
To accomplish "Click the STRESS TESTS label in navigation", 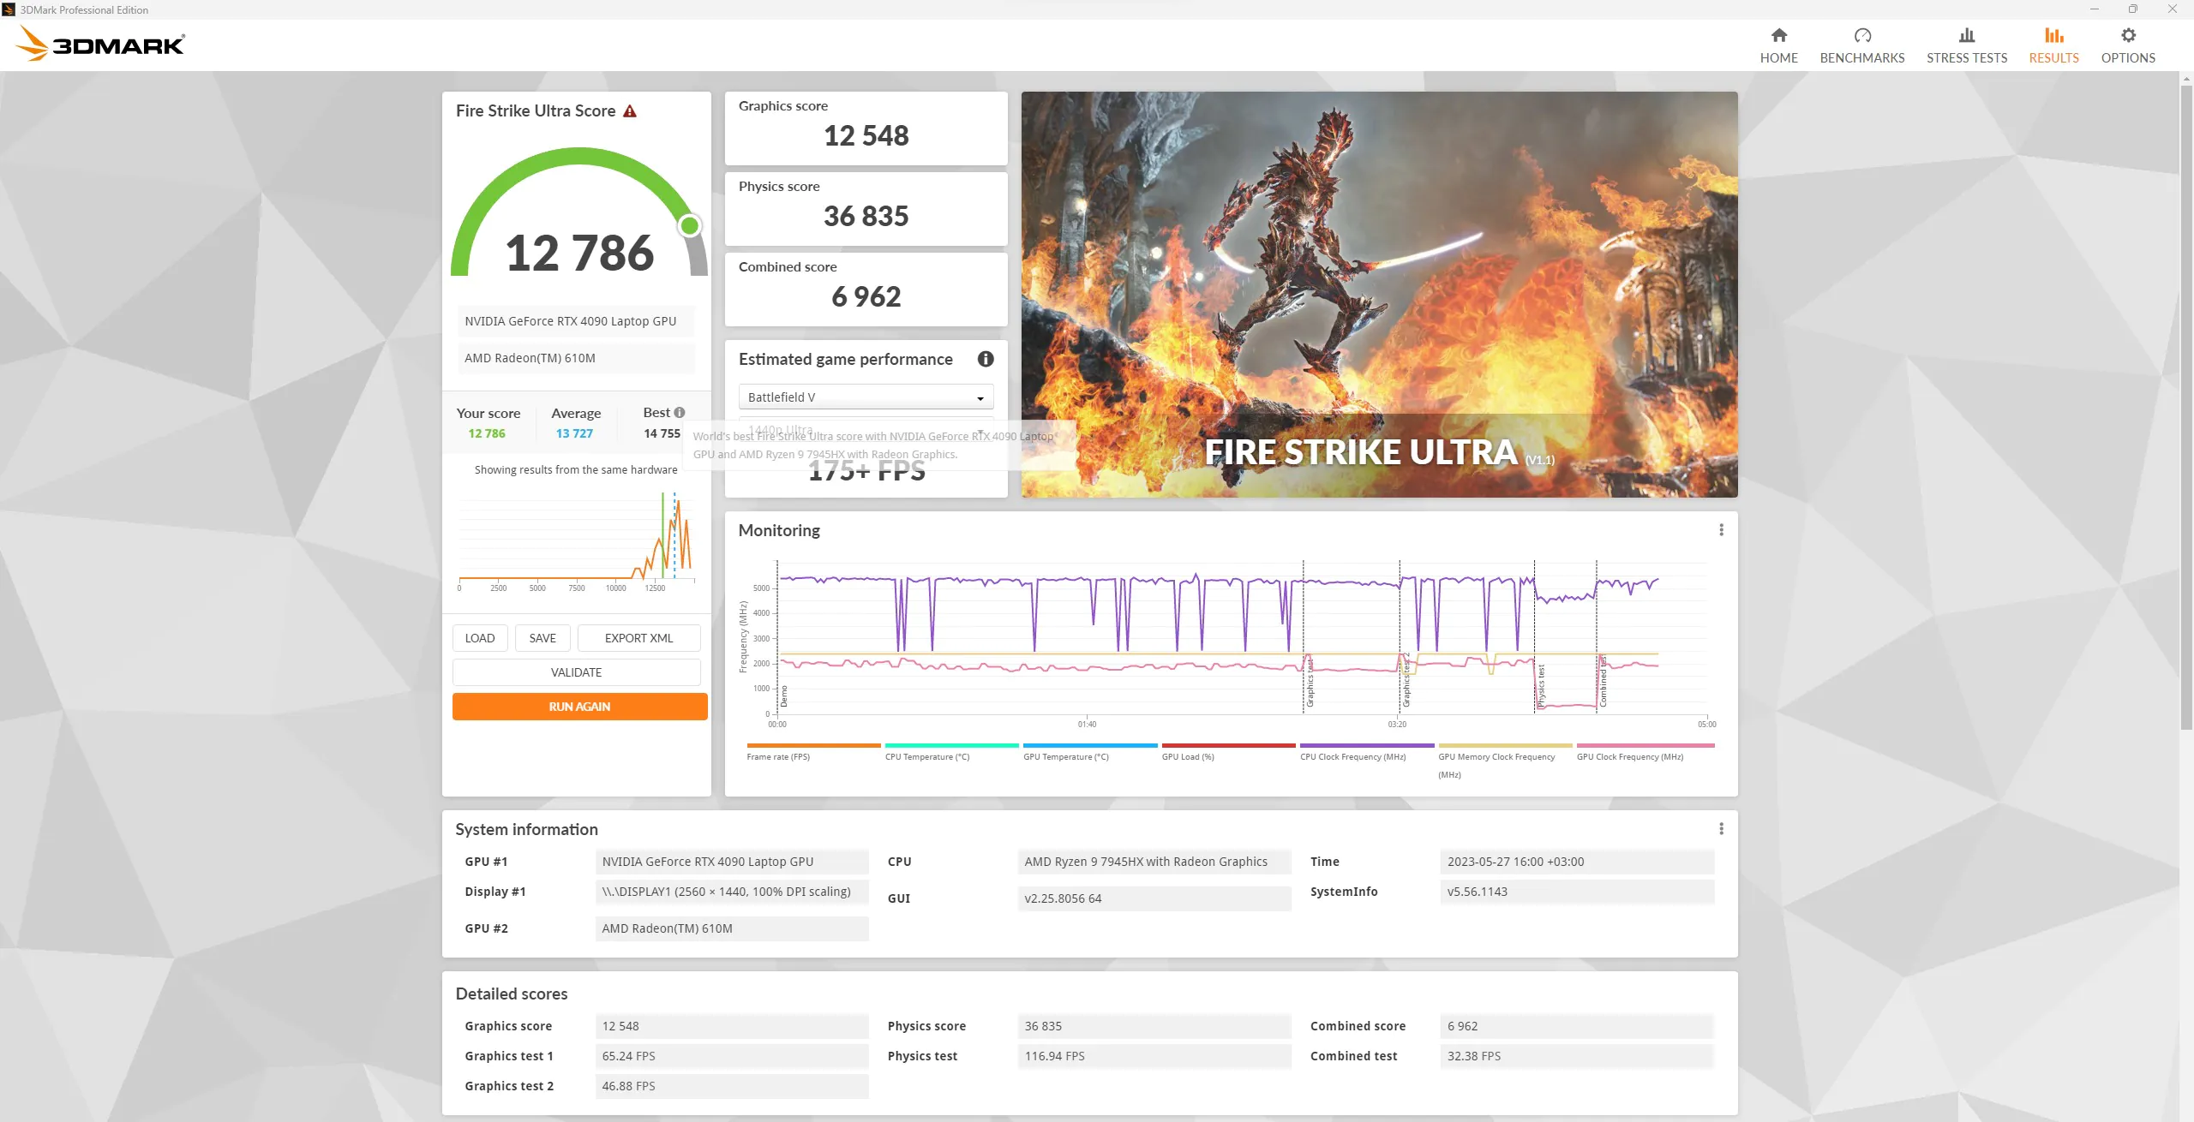I will click(1966, 58).
